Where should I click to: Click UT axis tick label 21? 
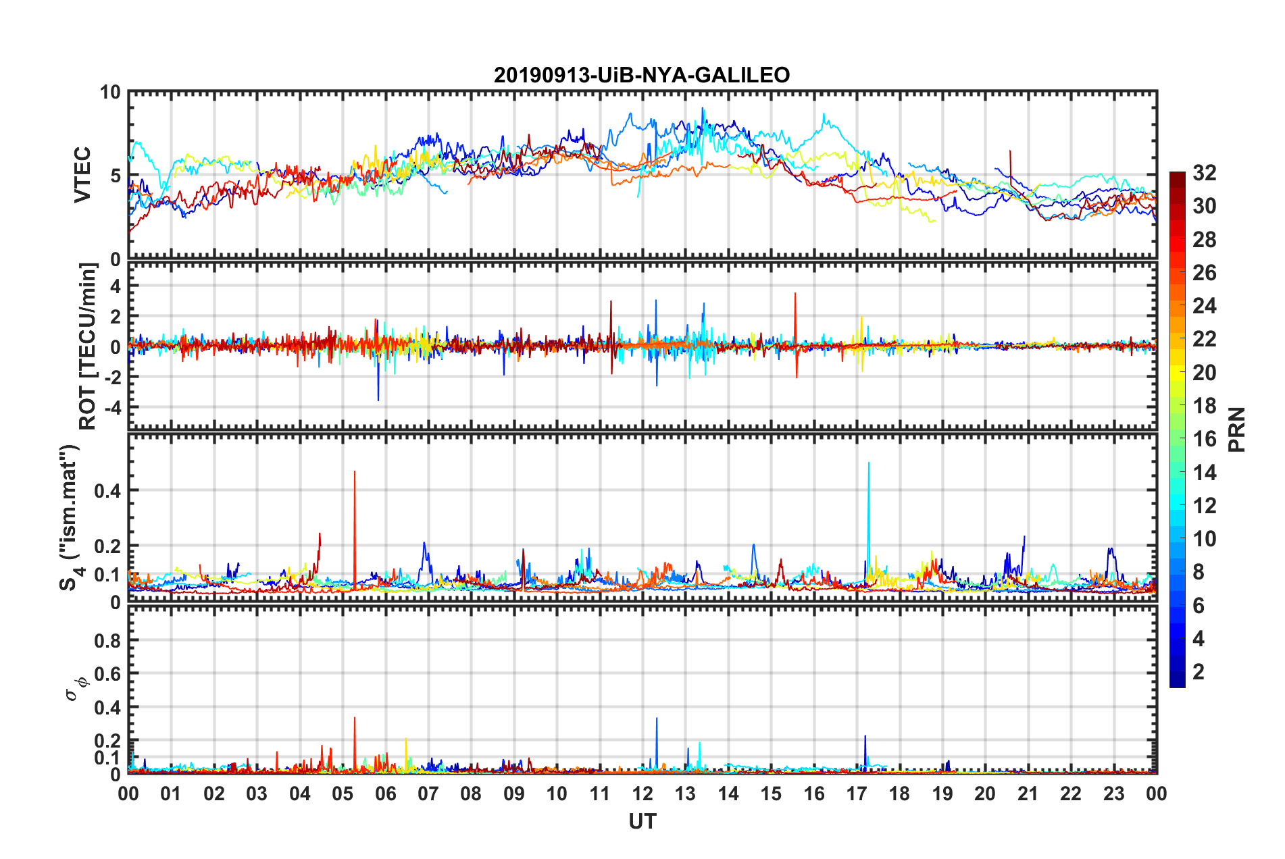[1028, 793]
